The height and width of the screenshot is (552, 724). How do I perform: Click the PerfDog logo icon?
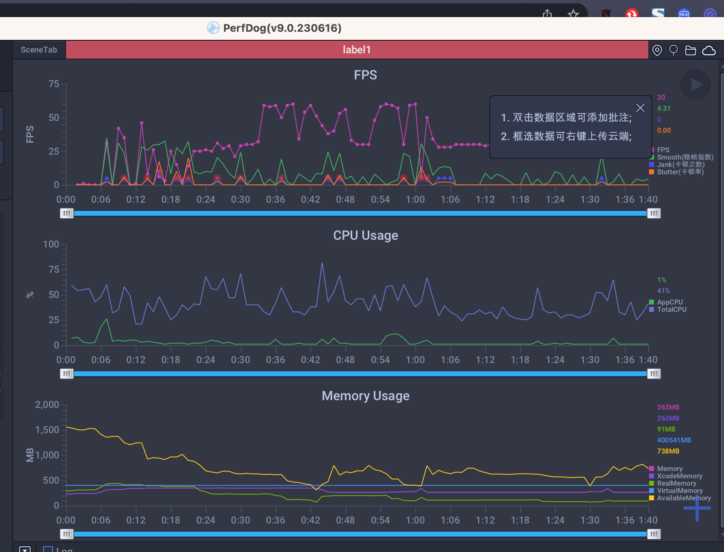[213, 28]
